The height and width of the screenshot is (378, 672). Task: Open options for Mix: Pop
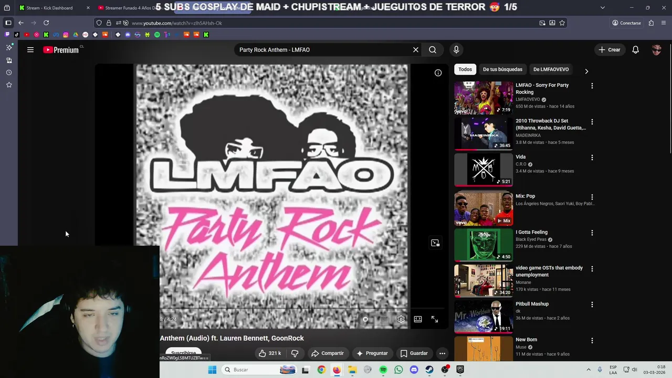[x=592, y=197]
